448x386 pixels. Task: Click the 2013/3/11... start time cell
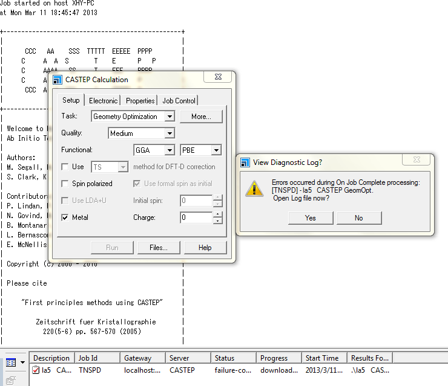[324, 370]
